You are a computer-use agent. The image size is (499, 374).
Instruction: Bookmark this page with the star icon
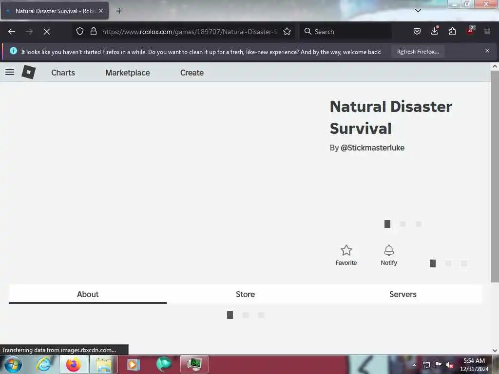coord(287,31)
